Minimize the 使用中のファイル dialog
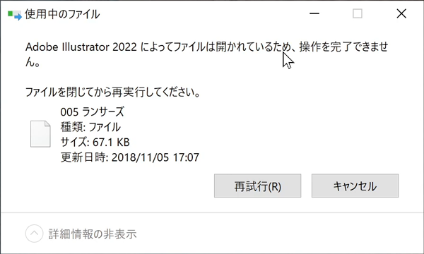 (314, 13)
